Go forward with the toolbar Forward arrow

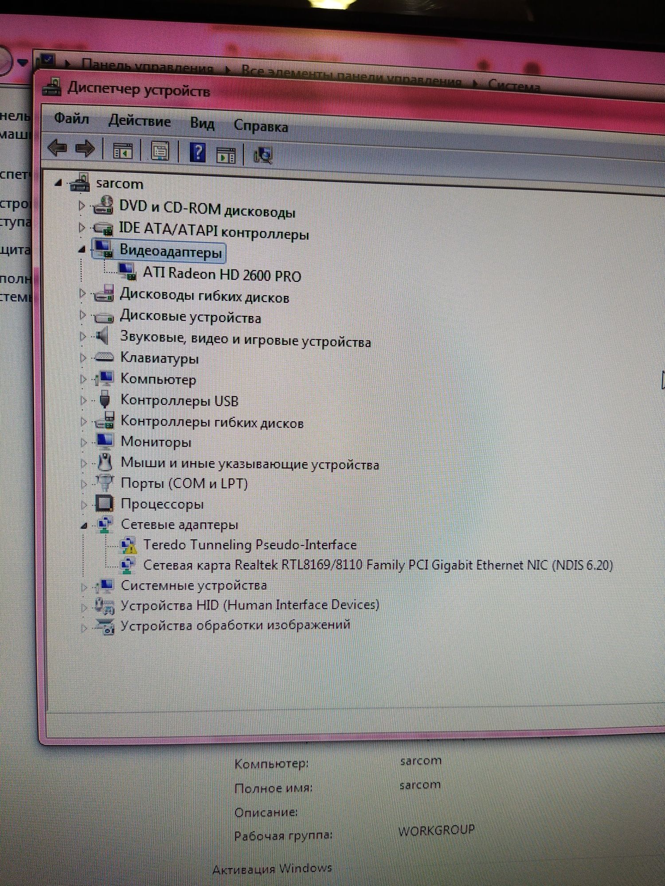tap(85, 149)
